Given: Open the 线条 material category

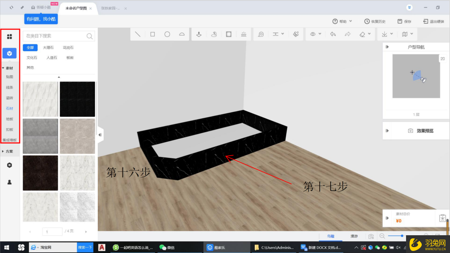Looking at the screenshot, I should 9,87.
